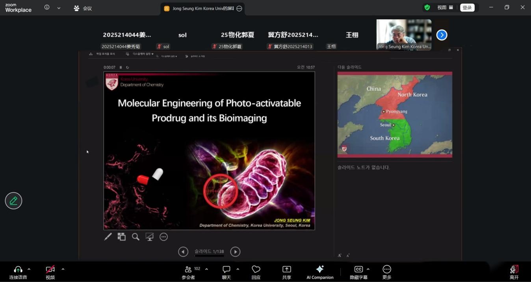Show next participants with blue arrow
This screenshot has height=282, width=531.
pos(442,35)
